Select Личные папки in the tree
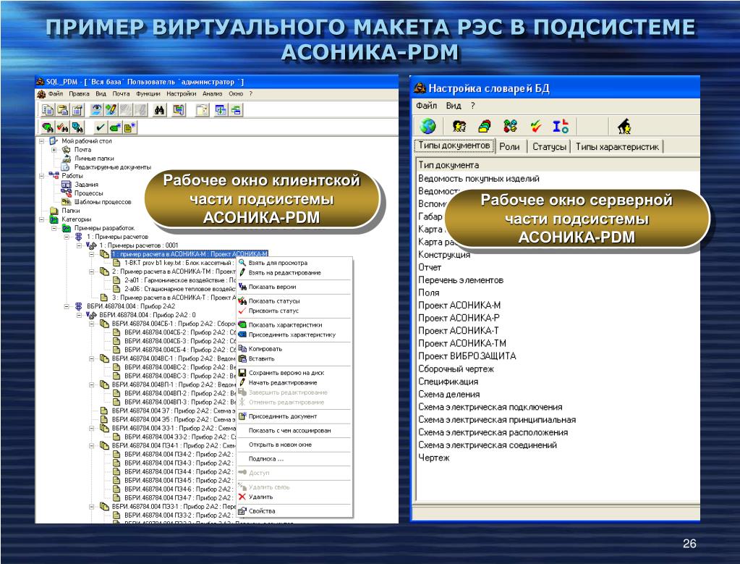 point(94,159)
